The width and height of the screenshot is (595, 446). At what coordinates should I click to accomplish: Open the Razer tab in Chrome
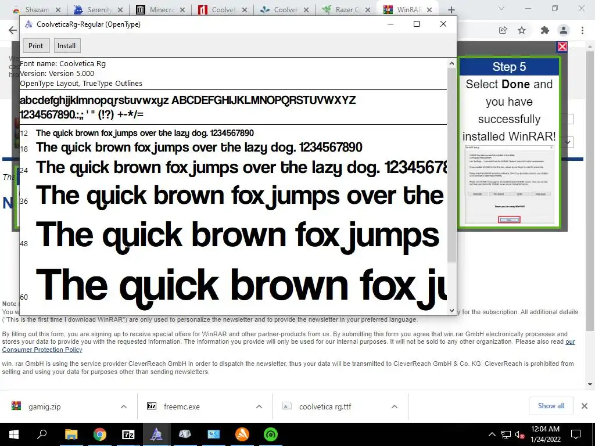click(346, 9)
